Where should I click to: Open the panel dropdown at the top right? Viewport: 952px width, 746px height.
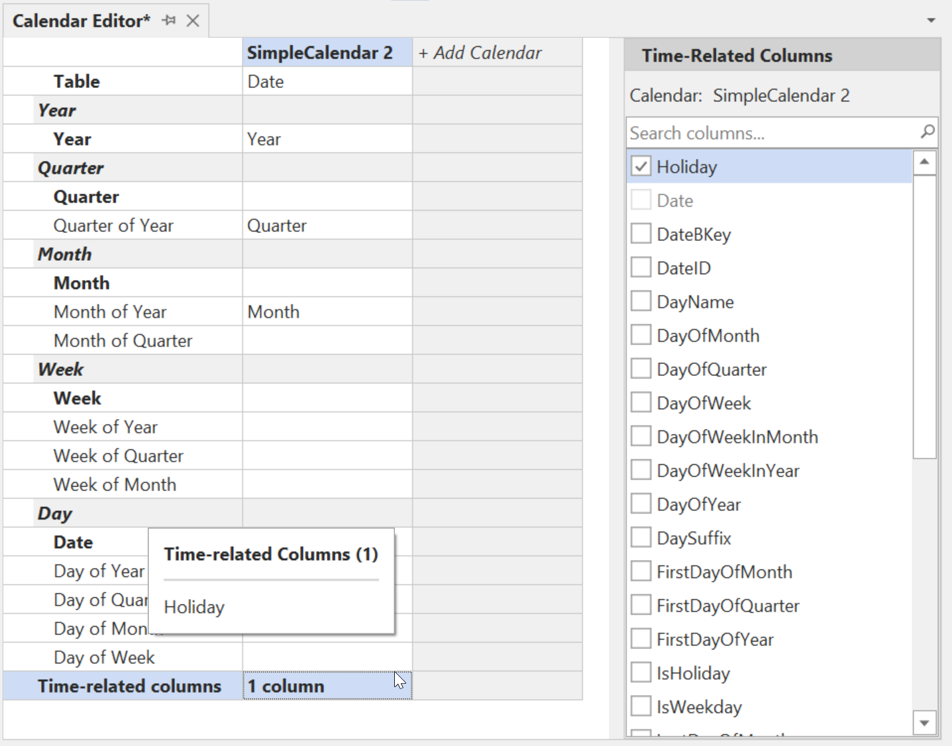[930, 21]
